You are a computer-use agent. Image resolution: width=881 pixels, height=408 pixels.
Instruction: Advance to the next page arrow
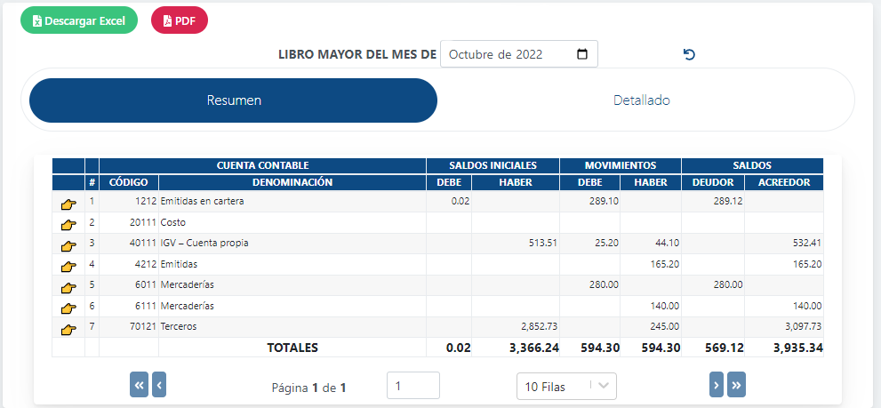pos(717,385)
